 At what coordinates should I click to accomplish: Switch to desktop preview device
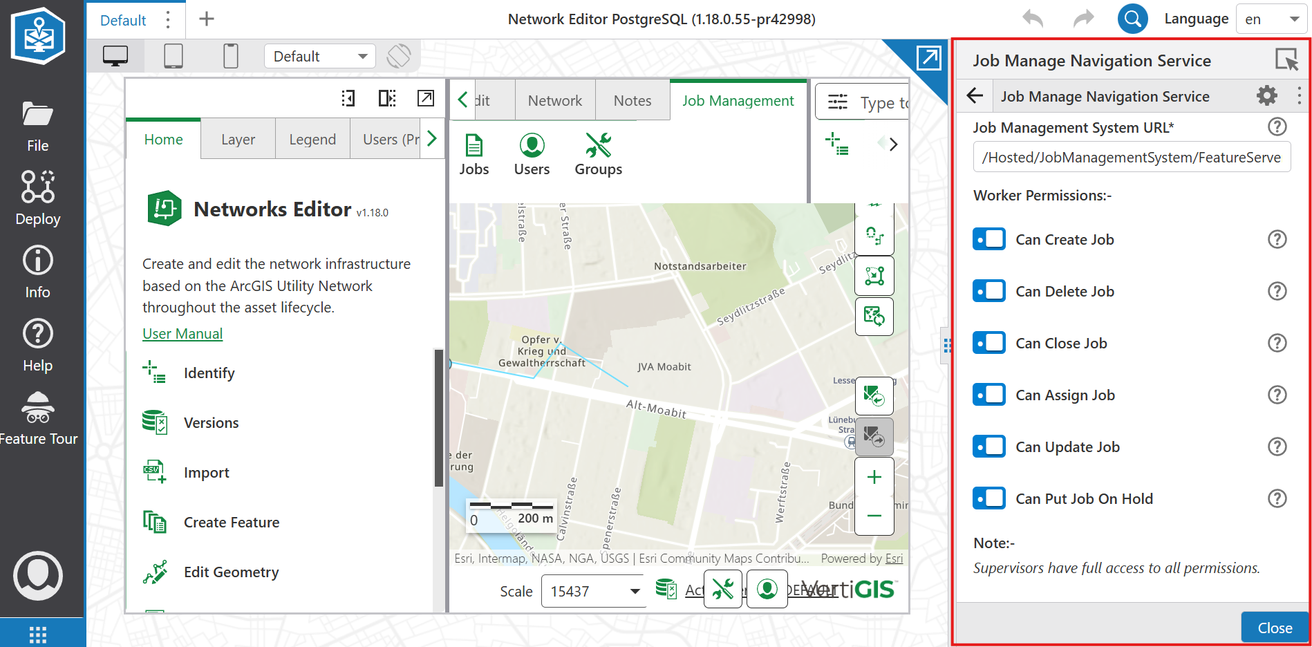[x=115, y=56]
